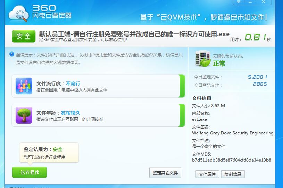The width and height of the screenshot is (283, 188).
Task: Click 复制信息 to copy file info
Action: click(x=233, y=174)
